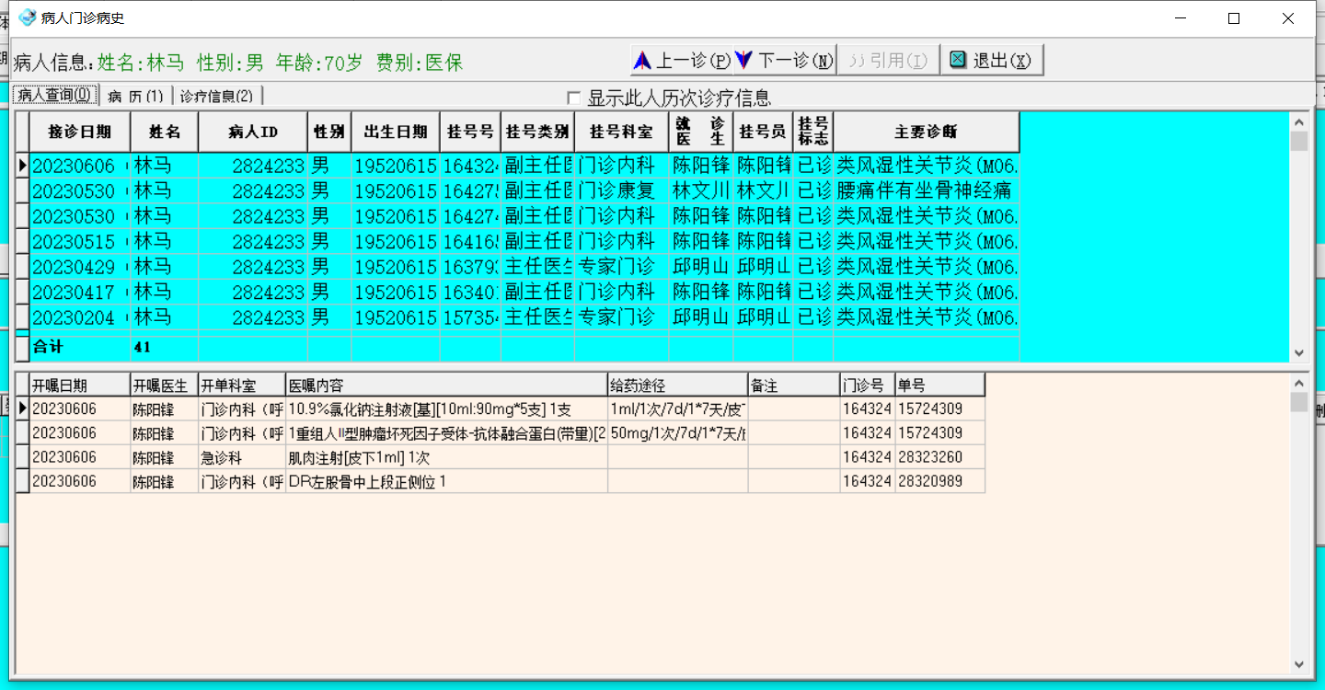Open the 病 历(1) tab
The height and width of the screenshot is (690, 1325).
point(135,96)
